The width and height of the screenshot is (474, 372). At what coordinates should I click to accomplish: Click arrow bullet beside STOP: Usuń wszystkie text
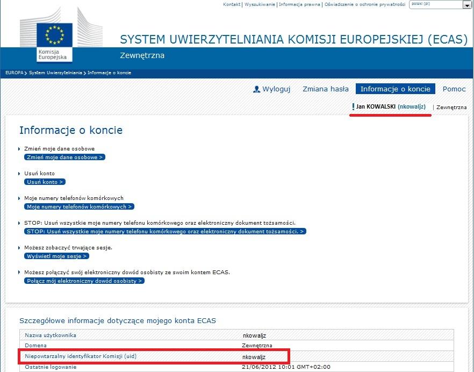19,223
